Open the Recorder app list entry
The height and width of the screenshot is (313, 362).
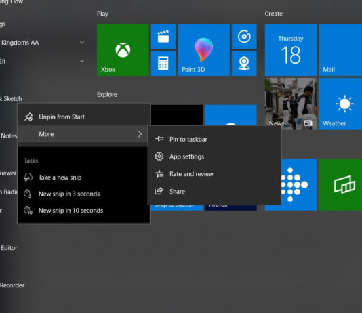(12, 285)
